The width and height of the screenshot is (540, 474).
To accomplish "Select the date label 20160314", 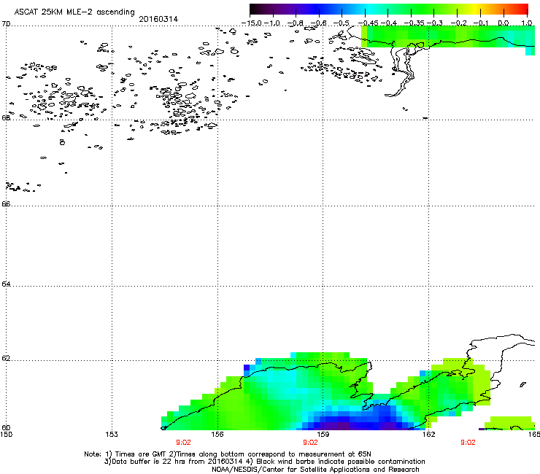I will point(158,19).
